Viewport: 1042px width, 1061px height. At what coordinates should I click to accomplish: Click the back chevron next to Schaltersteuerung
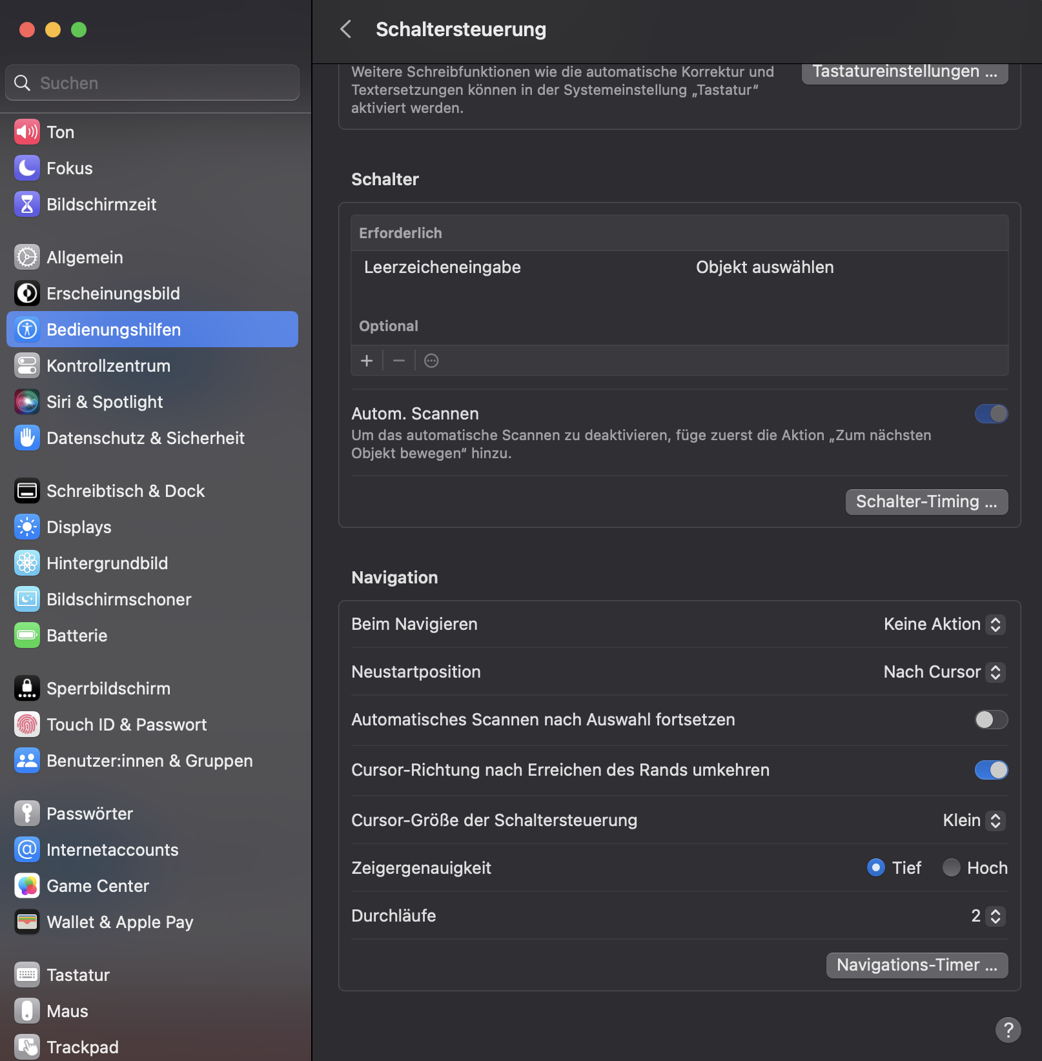pyautogui.click(x=346, y=29)
